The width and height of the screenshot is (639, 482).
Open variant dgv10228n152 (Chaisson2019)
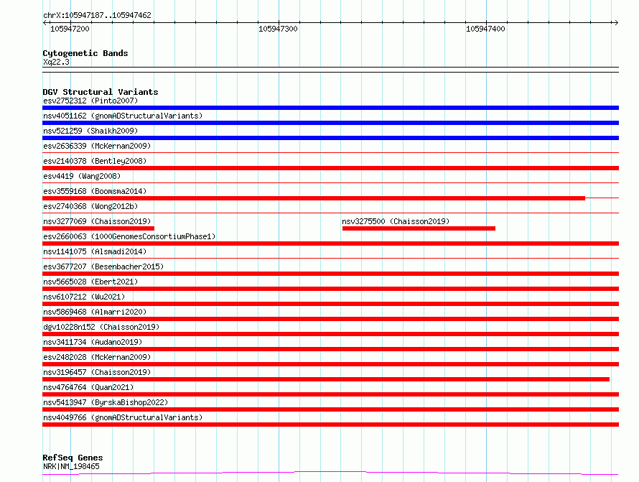[101, 327]
